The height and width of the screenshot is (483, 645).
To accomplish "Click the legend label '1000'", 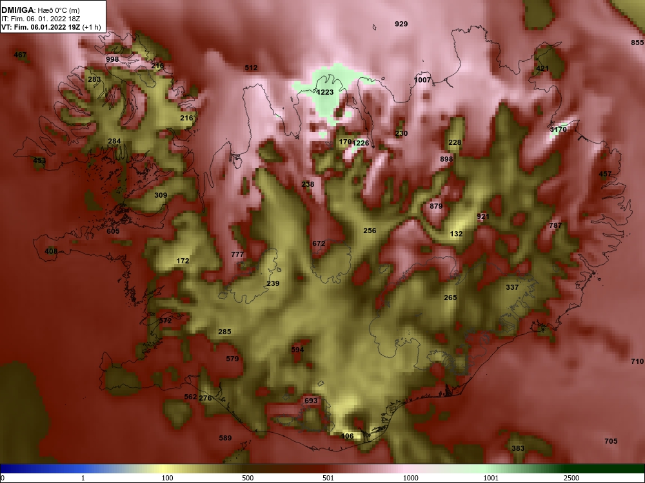I will (x=410, y=478).
